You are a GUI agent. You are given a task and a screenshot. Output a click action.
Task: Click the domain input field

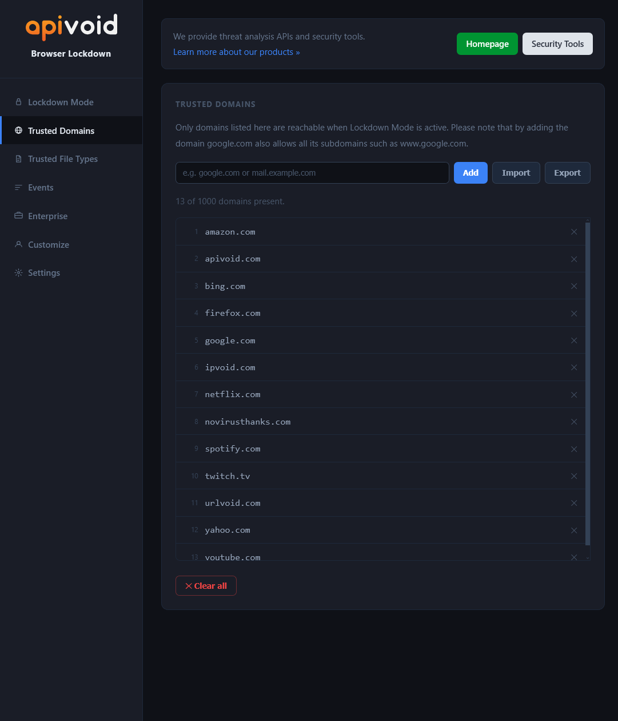312,172
